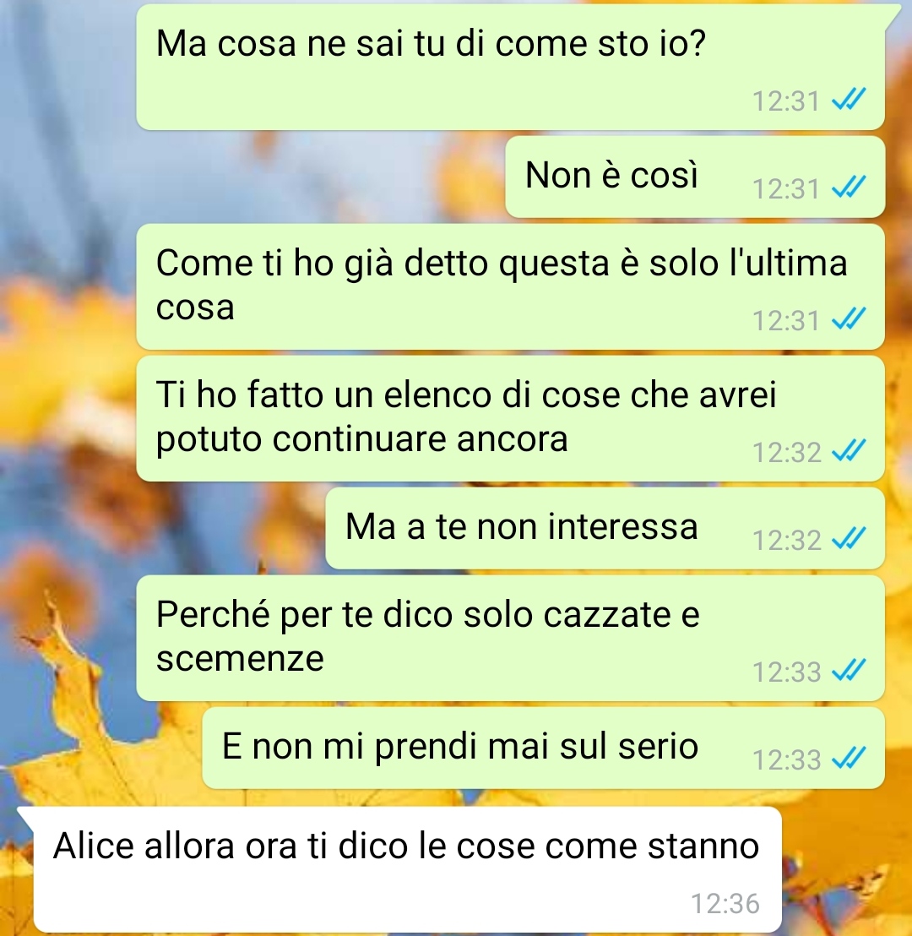Tap the autumn leaves chat wallpaper area
Screen dimensions: 912x936
[66, 418]
